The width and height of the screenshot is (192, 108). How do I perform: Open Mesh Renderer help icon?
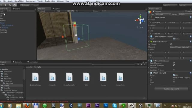pyautogui.click(x=191, y=61)
